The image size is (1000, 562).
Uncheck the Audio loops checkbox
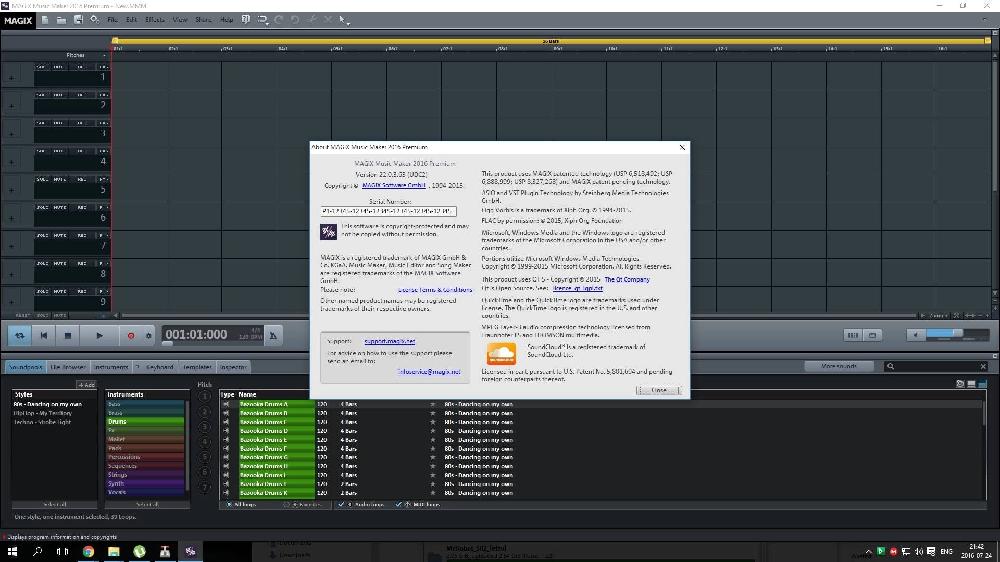(x=341, y=505)
